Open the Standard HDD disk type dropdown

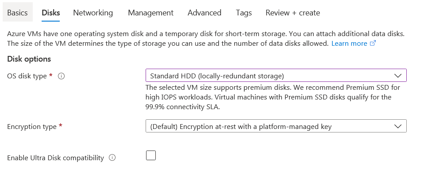276,76
